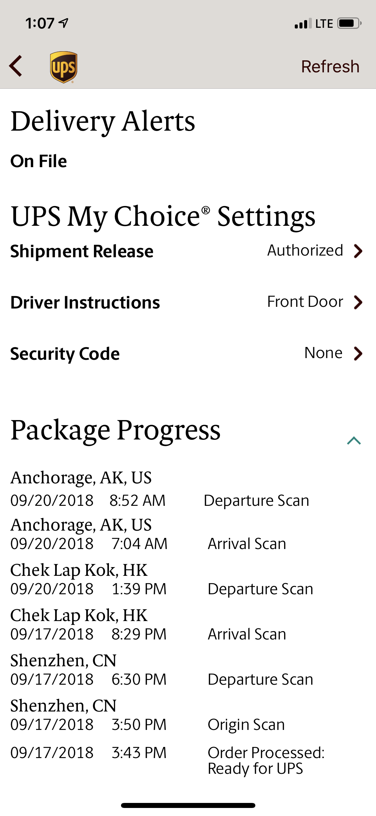Viewport: 376px width, 816px height.
Task: Tap the back arrow icon
Action: 16,66
